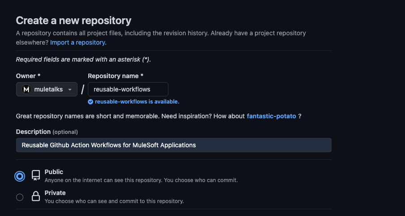The width and height of the screenshot is (405, 216).
Task: Click the Description input field
Action: coord(173,145)
